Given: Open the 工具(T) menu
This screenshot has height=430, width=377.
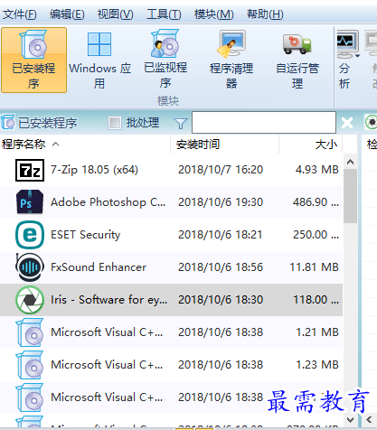Looking at the screenshot, I should pyautogui.click(x=164, y=14).
